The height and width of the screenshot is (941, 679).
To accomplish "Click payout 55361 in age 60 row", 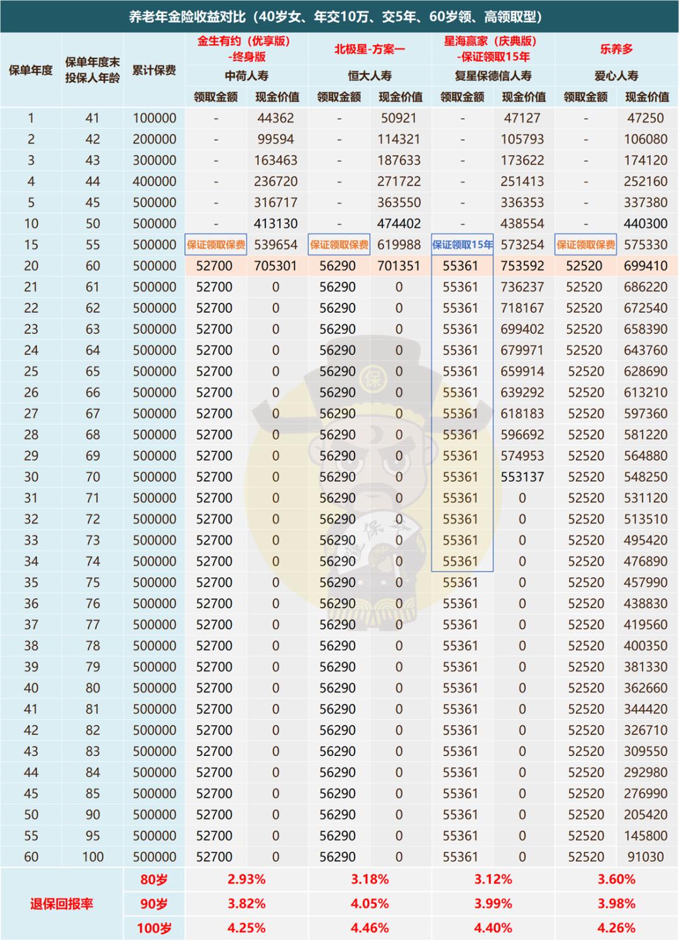I will click(x=461, y=266).
